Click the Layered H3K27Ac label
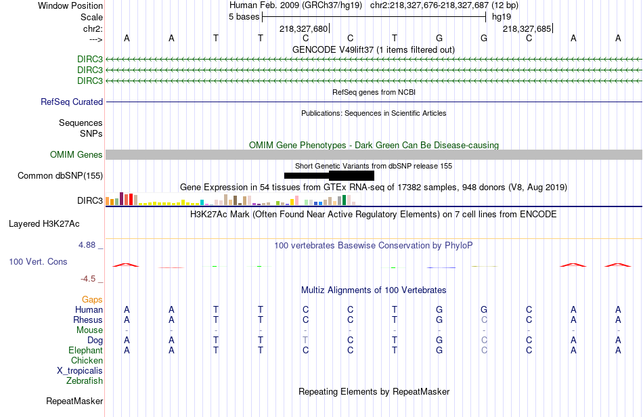This screenshot has width=643, height=417. point(44,224)
